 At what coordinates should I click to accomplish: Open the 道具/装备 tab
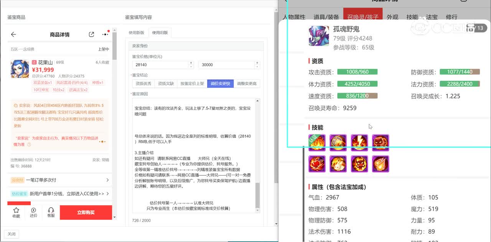pos(326,17)
